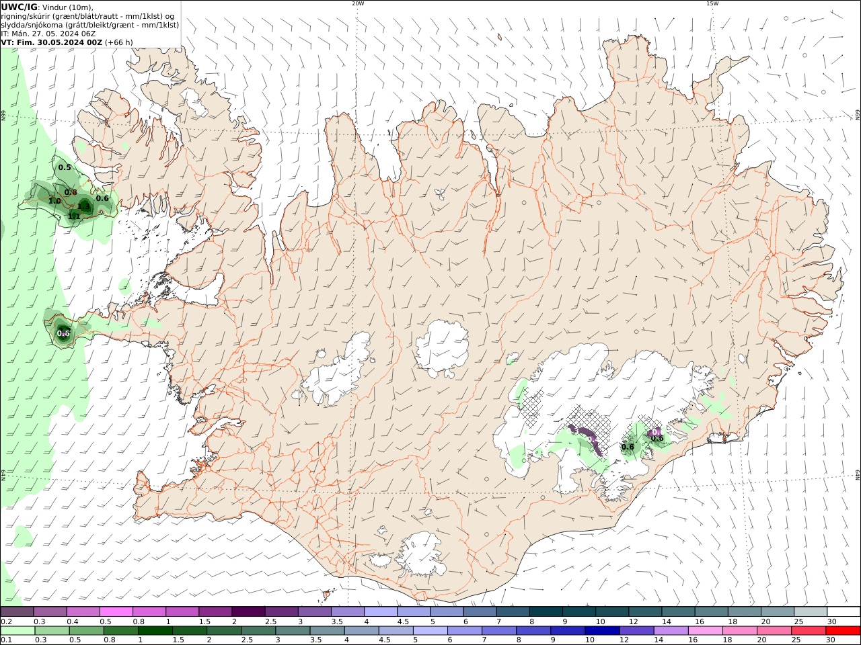The height and width of the screenshot is (645, 861).
Task: Pick the 0.5 medium green swatch in lower legend row
Action: click(86, 631)
